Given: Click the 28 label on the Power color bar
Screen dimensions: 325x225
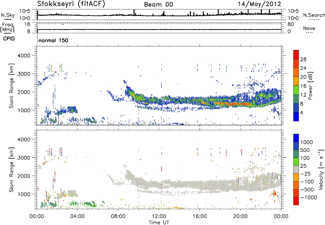Looking at the screenshot, I should [303, 59].
